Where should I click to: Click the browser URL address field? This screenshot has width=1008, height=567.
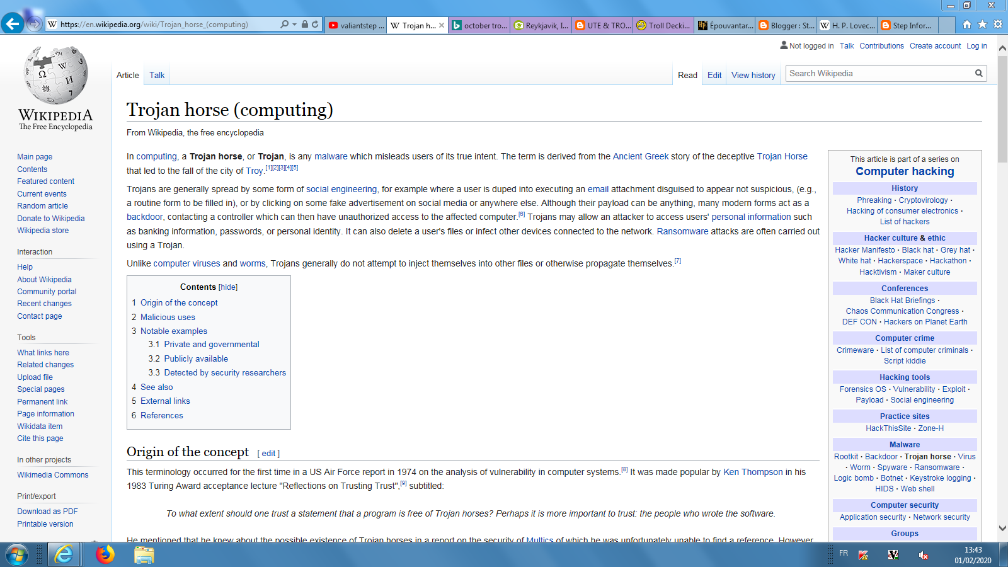pos(167,25)
